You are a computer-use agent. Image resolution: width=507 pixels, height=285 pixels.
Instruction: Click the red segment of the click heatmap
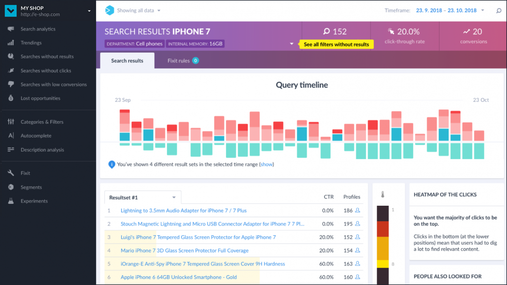tap(382, 229)
